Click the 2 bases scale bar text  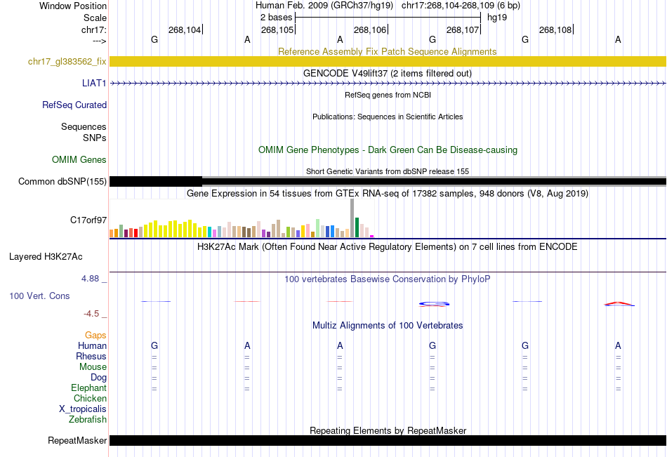coord(276,18)
